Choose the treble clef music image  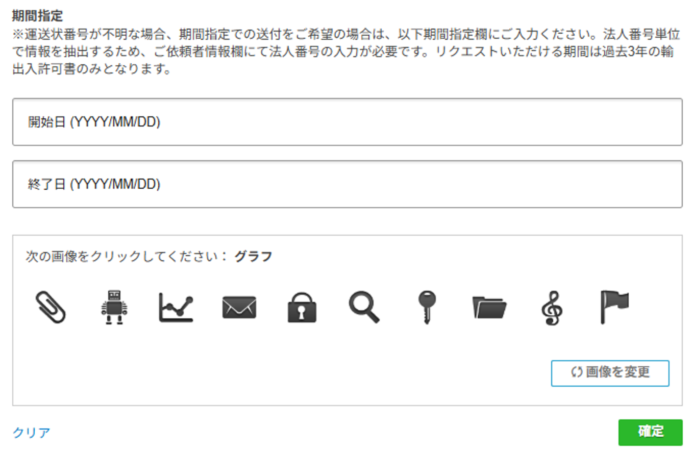[x=552, y=308]
